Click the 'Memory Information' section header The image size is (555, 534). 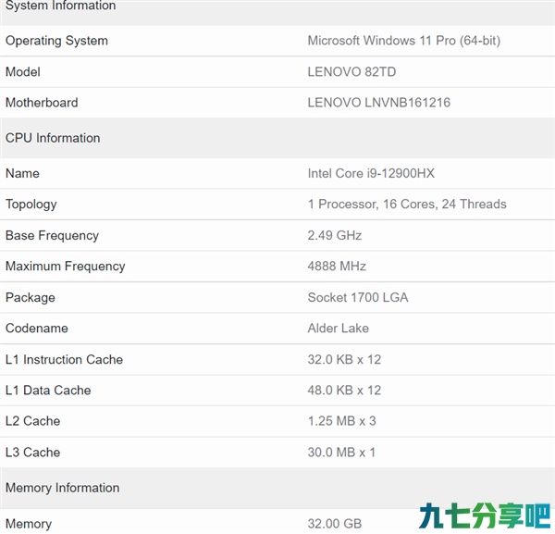(62, 488)
